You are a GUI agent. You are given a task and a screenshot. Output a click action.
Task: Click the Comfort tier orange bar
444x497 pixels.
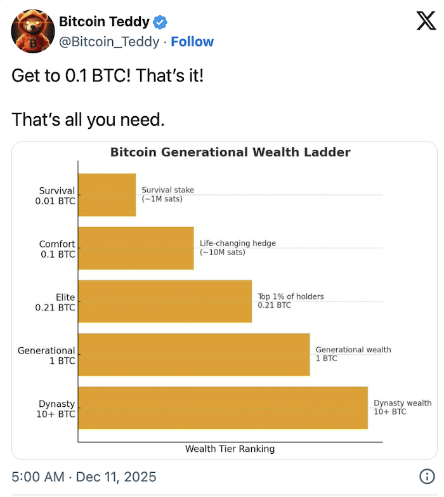click(x=136, y=248)
